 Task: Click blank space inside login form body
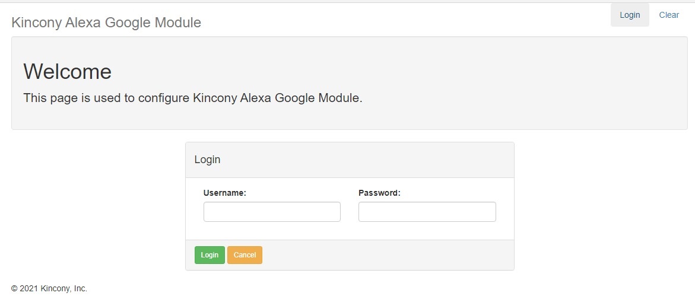point(349,230)
